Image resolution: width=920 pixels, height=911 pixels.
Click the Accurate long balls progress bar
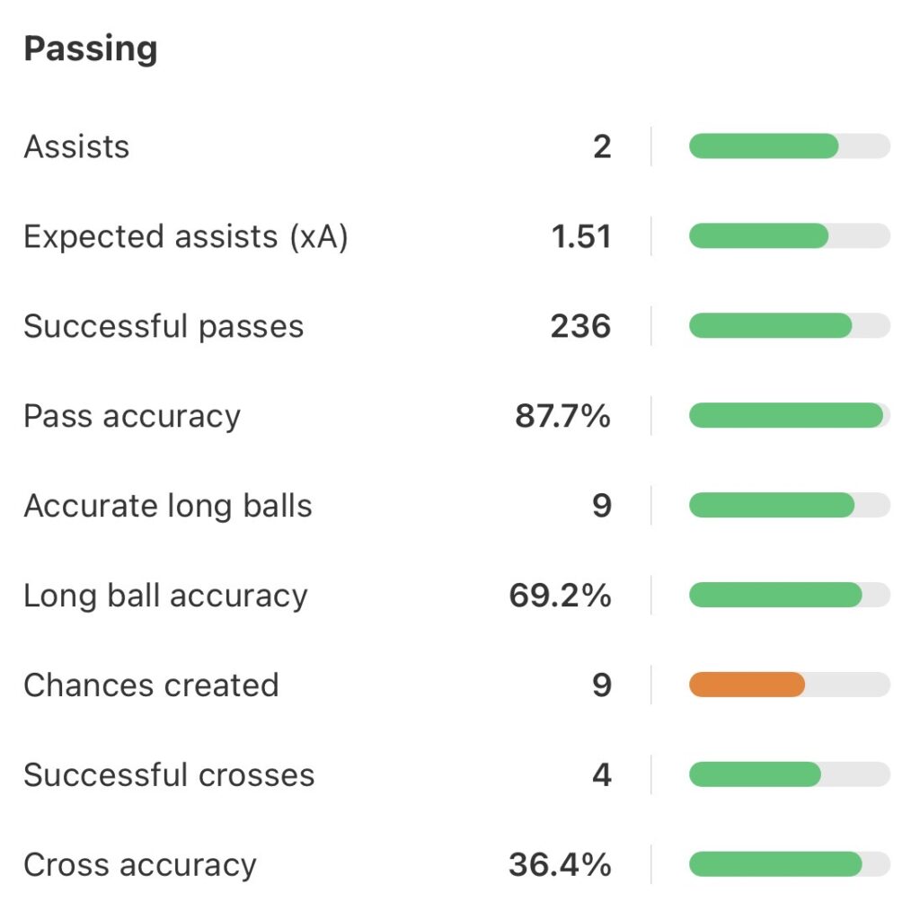pyautogui.click(x=789, y=506)
